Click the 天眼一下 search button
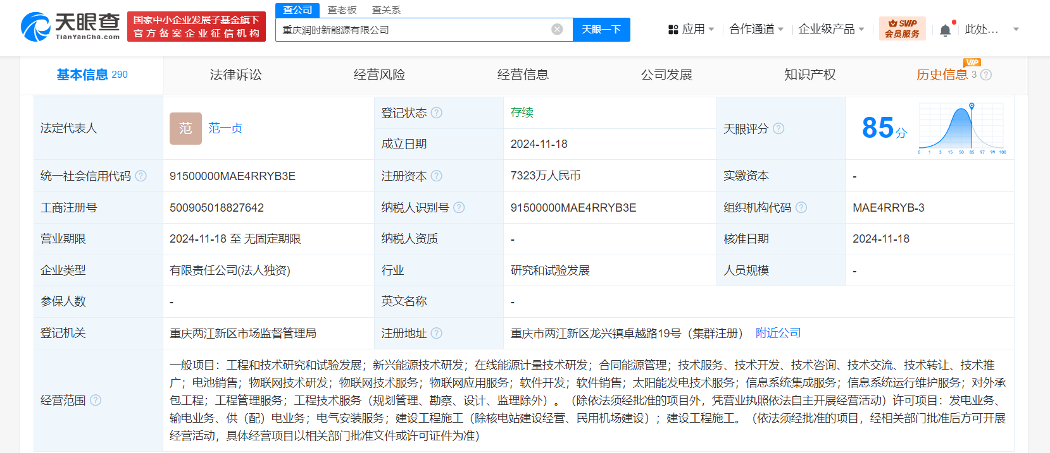1050x453 pixels. click(601, 30)
